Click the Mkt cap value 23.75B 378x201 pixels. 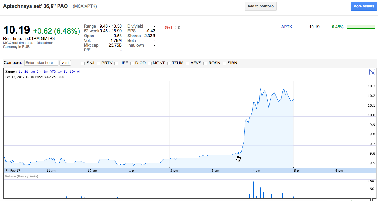pos(115,45)
